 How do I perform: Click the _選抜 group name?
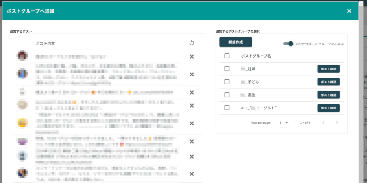(x=248, y=95)
